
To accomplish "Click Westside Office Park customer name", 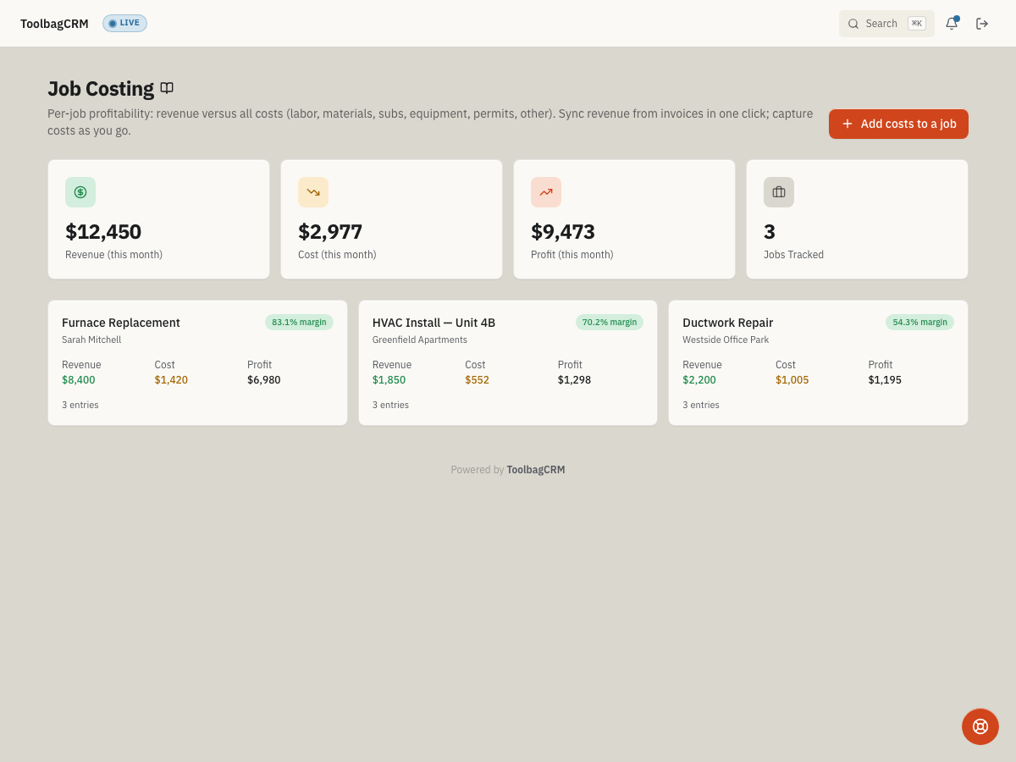I will [726, 340].
